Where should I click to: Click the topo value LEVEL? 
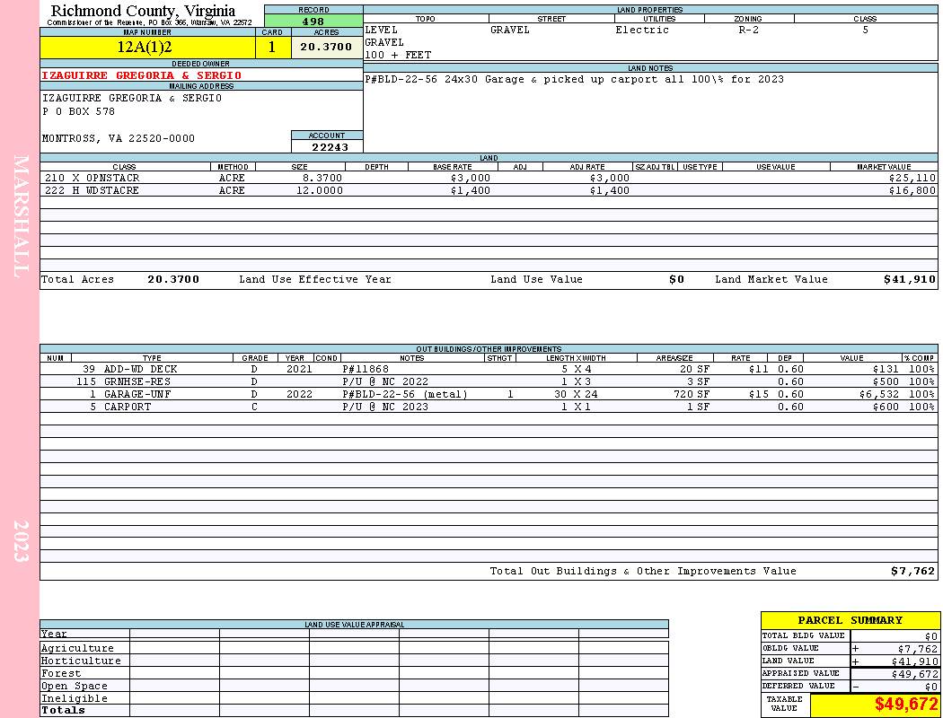click(382, 30)
